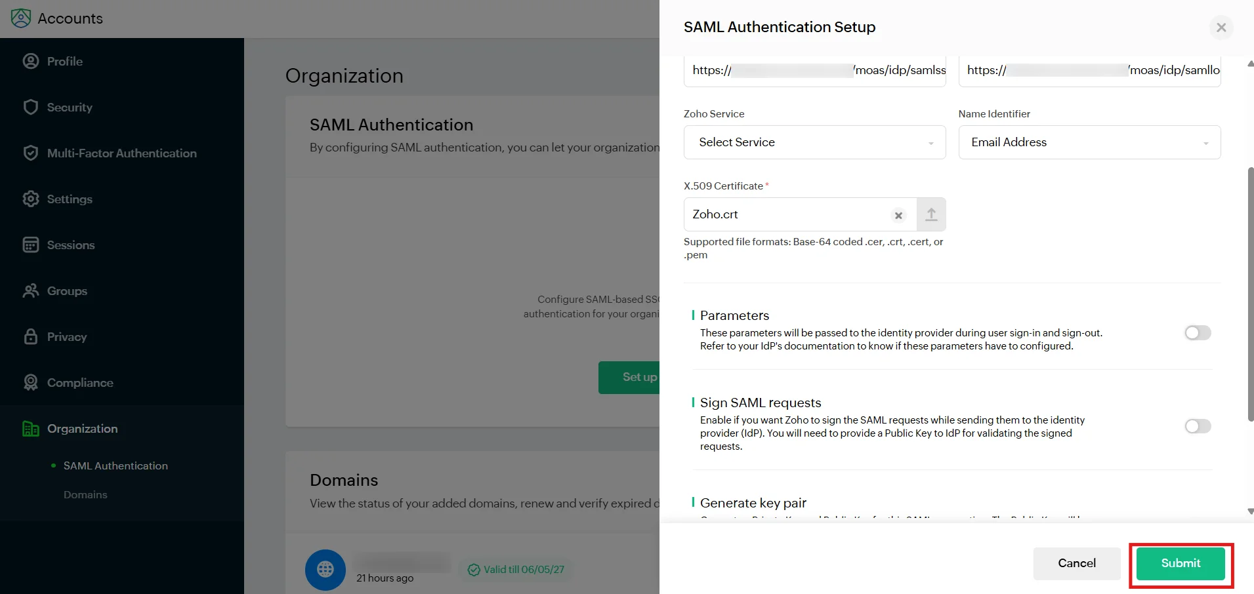
Task: Open the Zoho Service dropdown
Action: (x=814, y=142)
